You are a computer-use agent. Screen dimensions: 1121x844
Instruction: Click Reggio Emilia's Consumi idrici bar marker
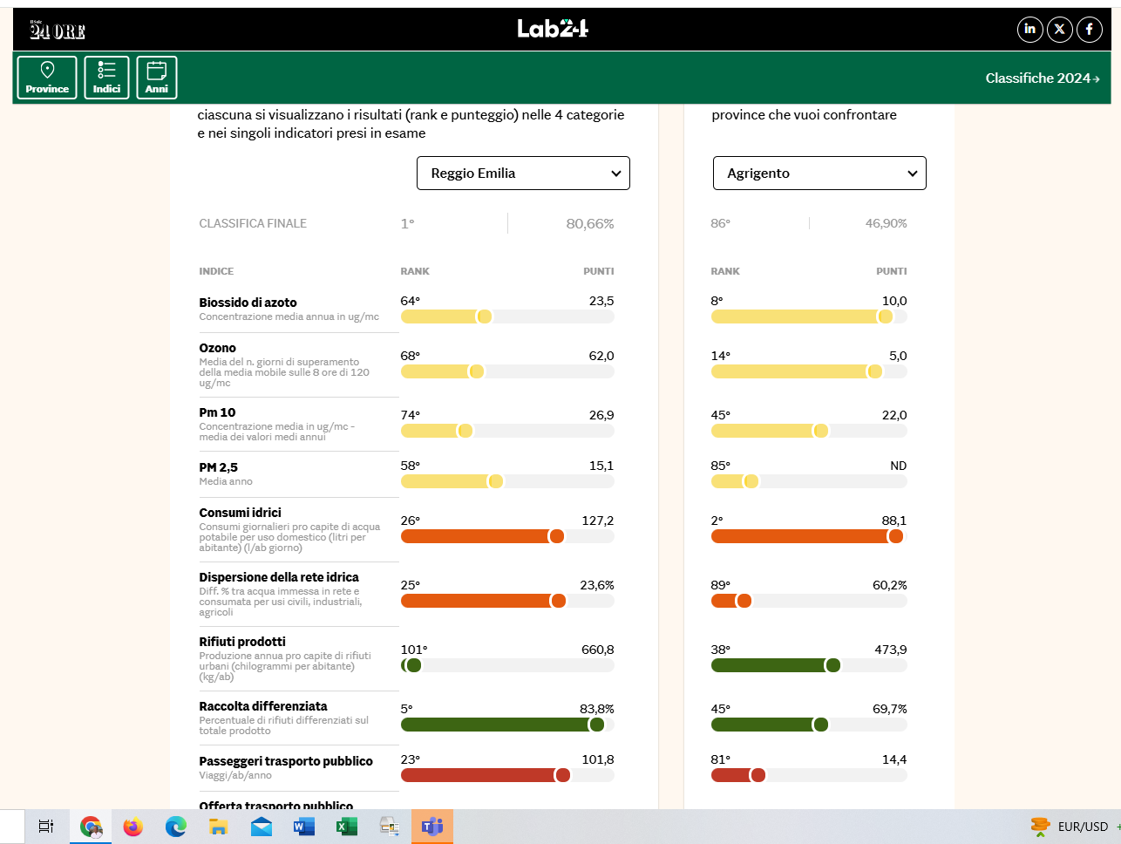tap(556, 536)
